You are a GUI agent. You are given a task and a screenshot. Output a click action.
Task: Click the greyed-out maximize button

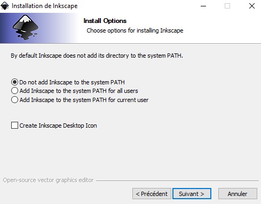click(x=227, y=6)
